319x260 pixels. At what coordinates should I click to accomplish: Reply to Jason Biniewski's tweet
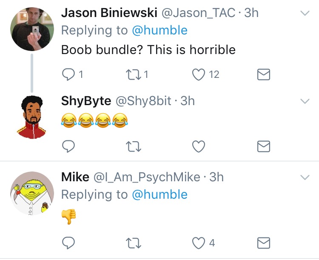pyautogui.click(x=68, y=74)
